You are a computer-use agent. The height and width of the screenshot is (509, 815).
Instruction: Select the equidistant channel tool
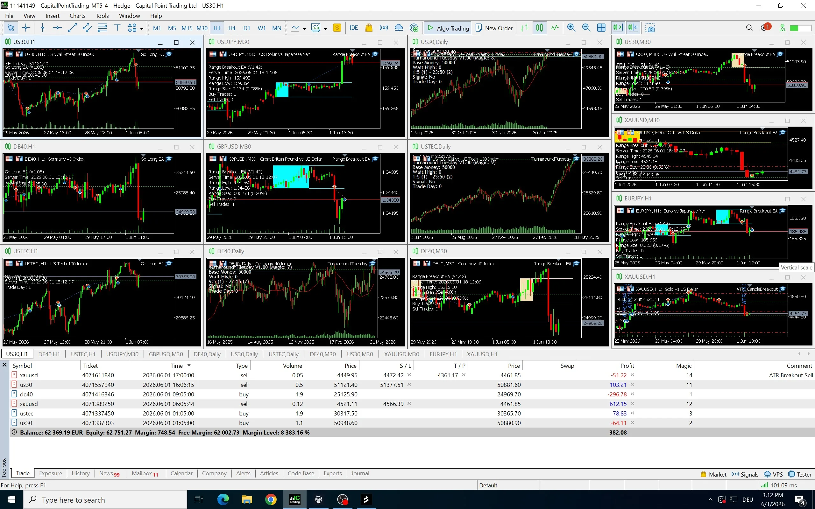pos(87,28)
